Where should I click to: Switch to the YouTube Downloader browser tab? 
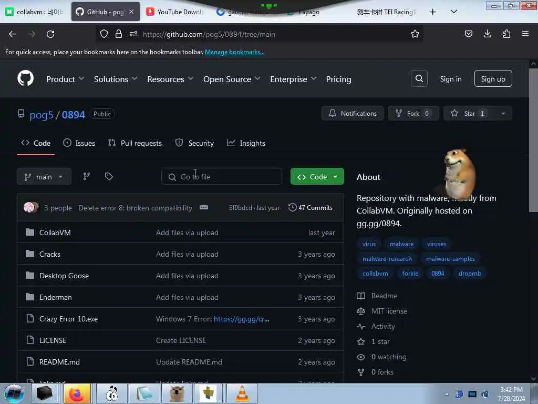[176, 12]
